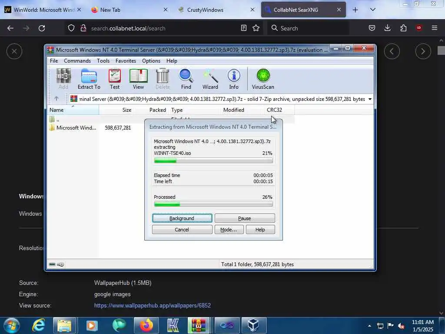Open the wallpaperhub.app source link
The height and width of the screenshot is (334, 445).
point(153,306)
